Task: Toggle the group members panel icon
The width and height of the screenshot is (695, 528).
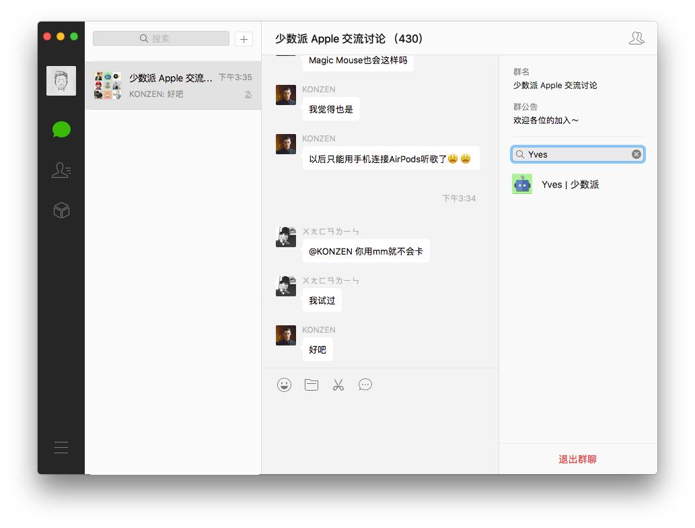Action: (x=636, y=38)
